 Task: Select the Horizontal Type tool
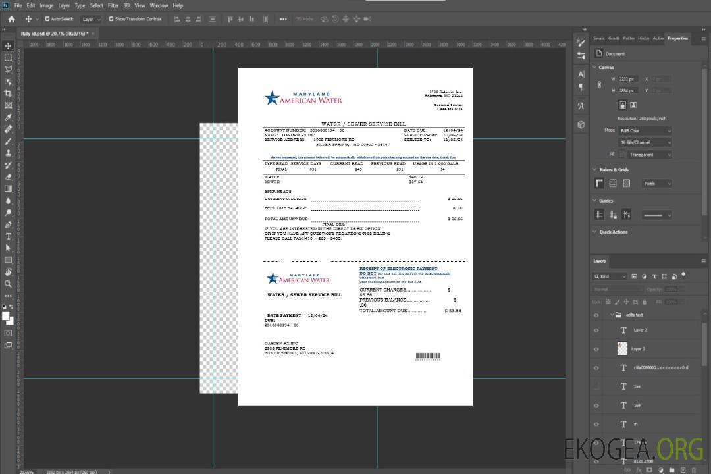pos(8,236)
